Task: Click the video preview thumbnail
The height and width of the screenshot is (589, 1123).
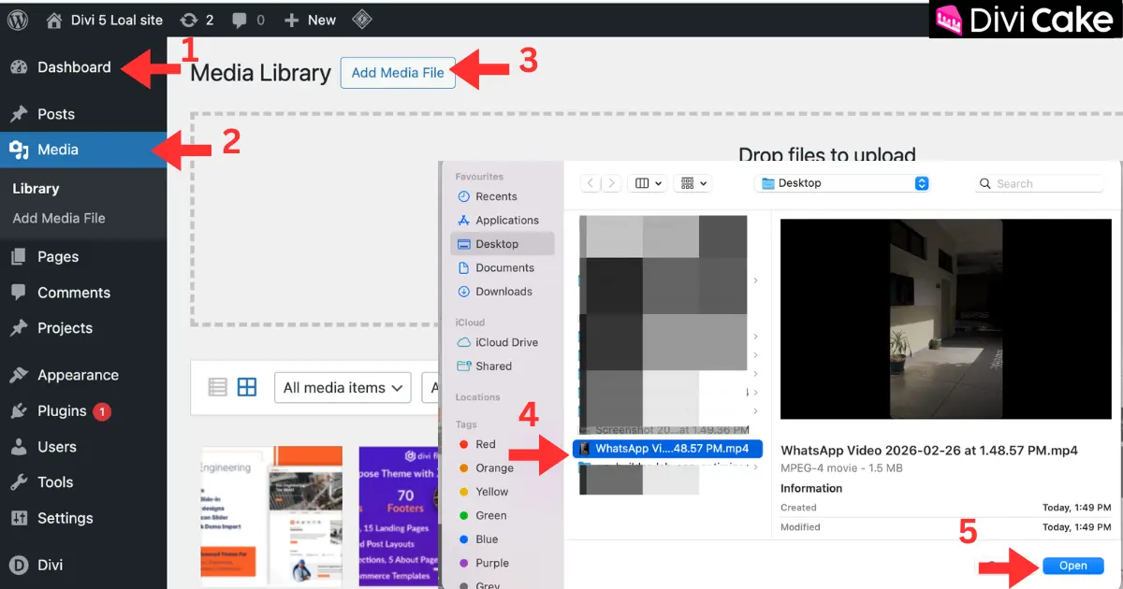Action: click(x=945, y=319)
